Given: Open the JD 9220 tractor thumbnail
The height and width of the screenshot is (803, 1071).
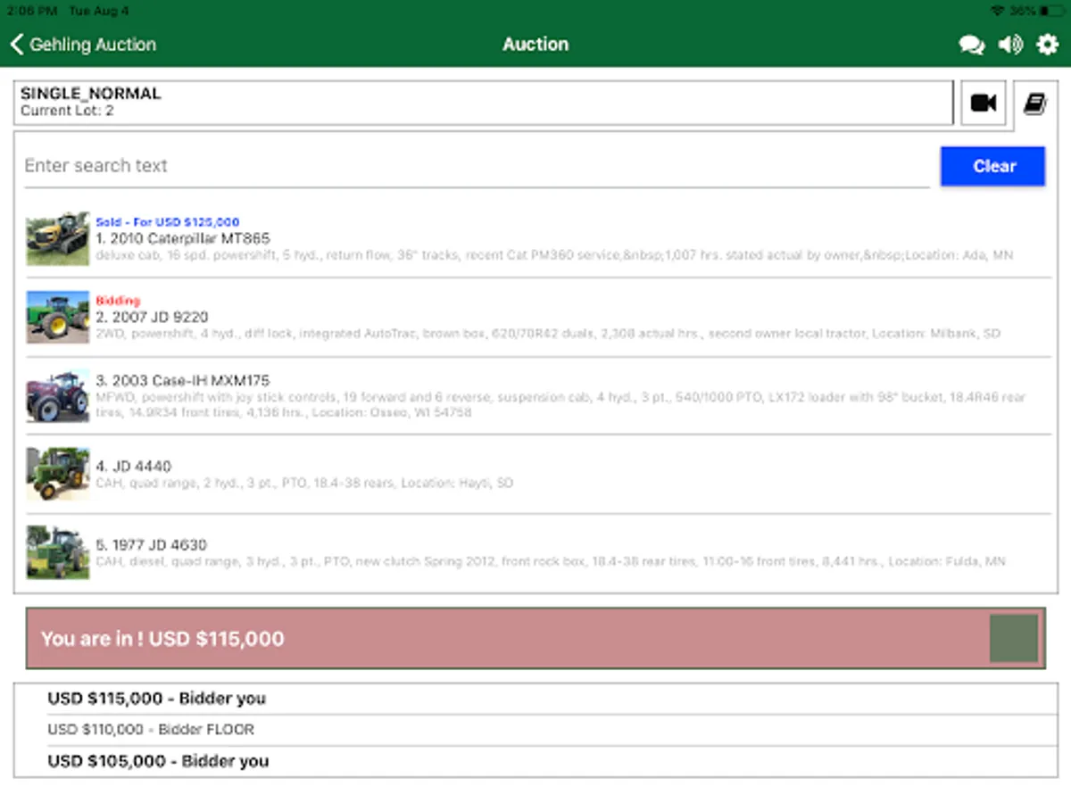Looking at the screenshot, I should [x=58, y=317].
